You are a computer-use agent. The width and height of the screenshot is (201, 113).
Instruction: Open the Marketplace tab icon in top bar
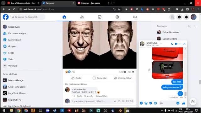(x=100, y=17)
